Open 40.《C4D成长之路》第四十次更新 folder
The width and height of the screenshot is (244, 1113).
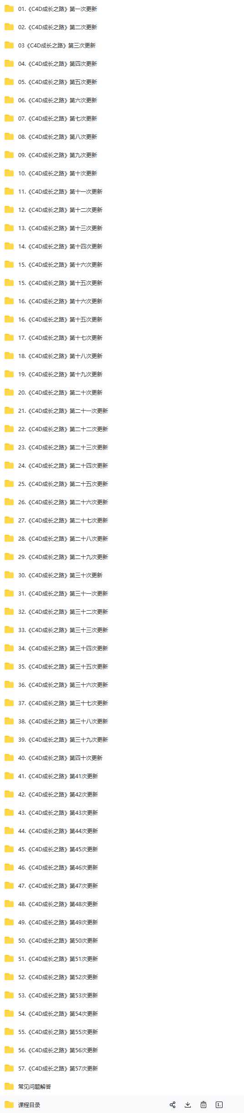click(x=60, y=758)
